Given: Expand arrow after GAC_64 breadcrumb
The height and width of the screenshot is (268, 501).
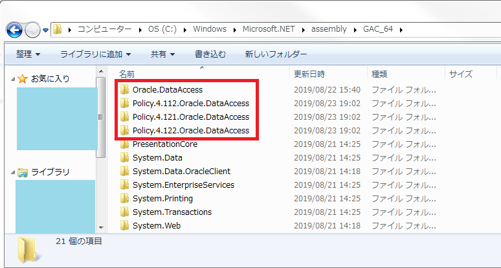Looking at the screenshot, I should [x=401, y=30].
